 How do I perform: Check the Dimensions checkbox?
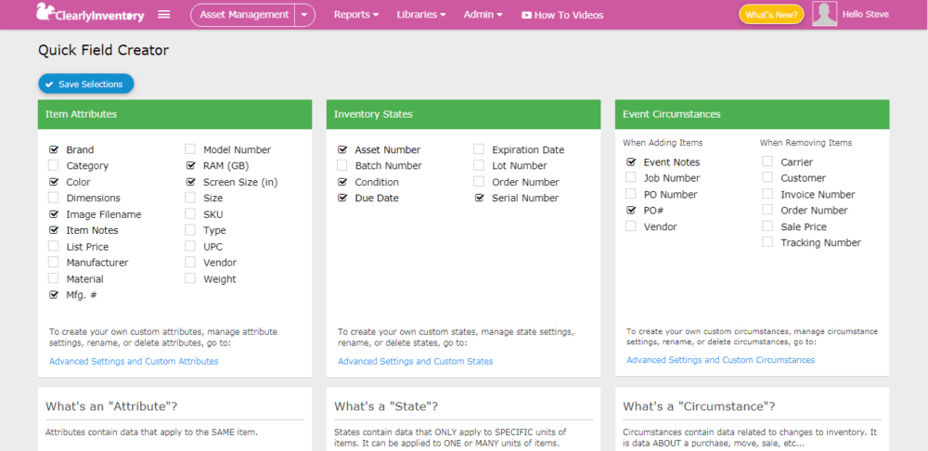click(54, 197)
